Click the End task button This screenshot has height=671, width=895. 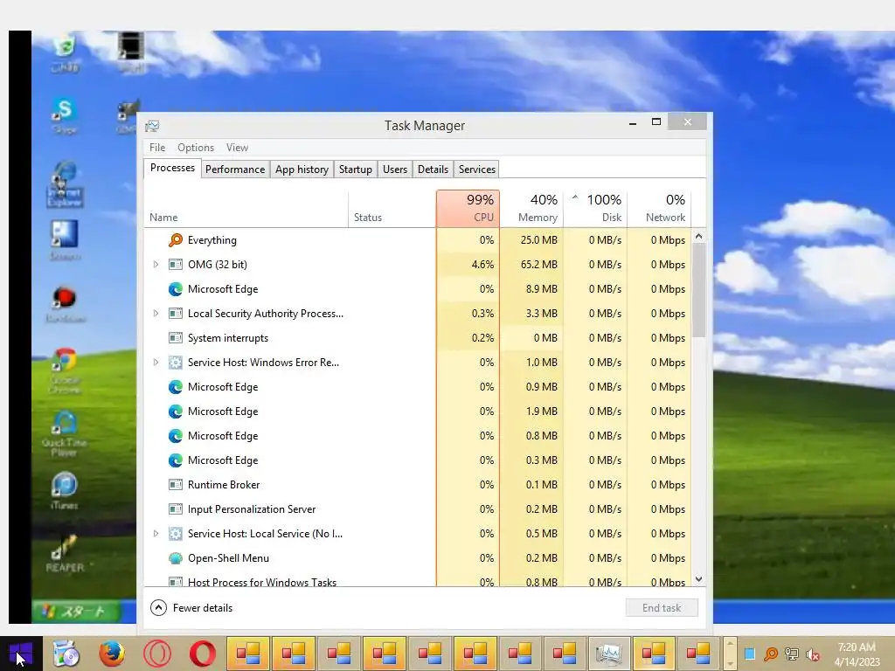tap(662, 608)
